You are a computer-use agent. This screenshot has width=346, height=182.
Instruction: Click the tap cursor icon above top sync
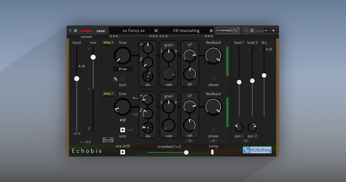[115, 79]
